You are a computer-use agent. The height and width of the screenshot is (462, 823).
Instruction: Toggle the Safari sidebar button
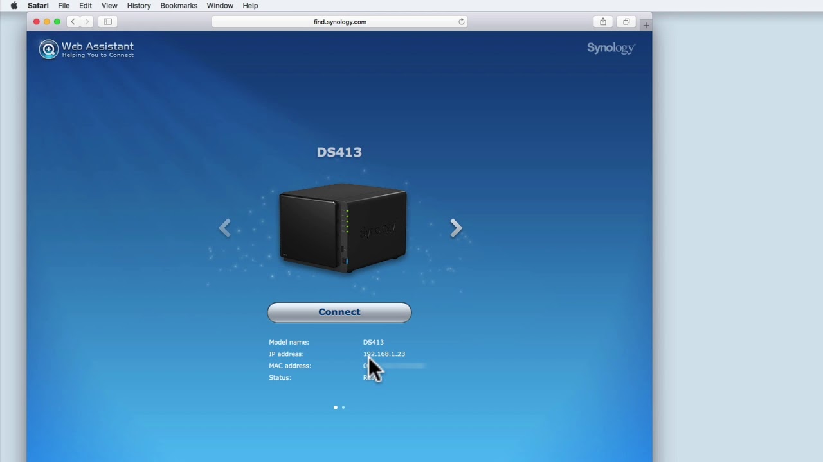pos(107,22)
